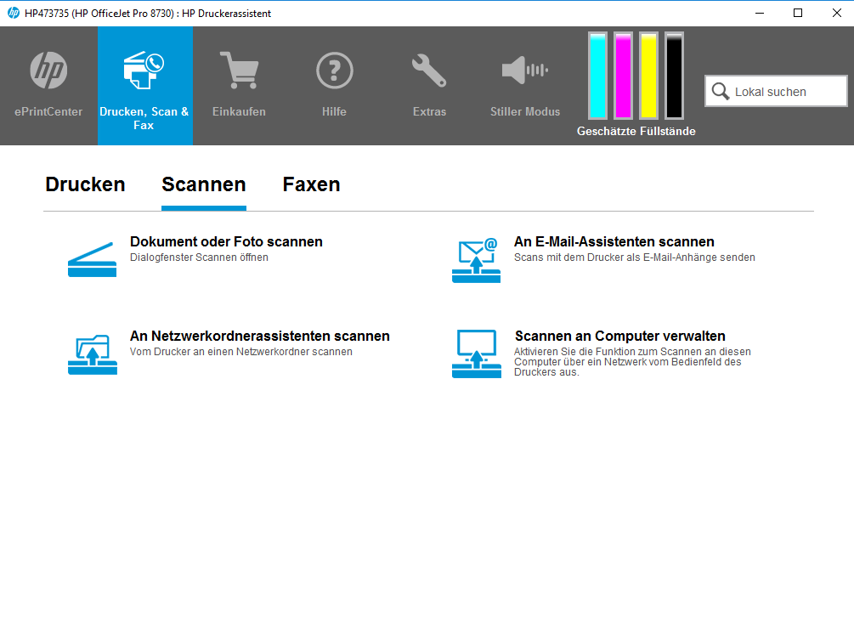Select the Drucken, Scan & Fax printer icon
Image resolution: width=854 pixels, height=628 pixels.
click(144, 71)
